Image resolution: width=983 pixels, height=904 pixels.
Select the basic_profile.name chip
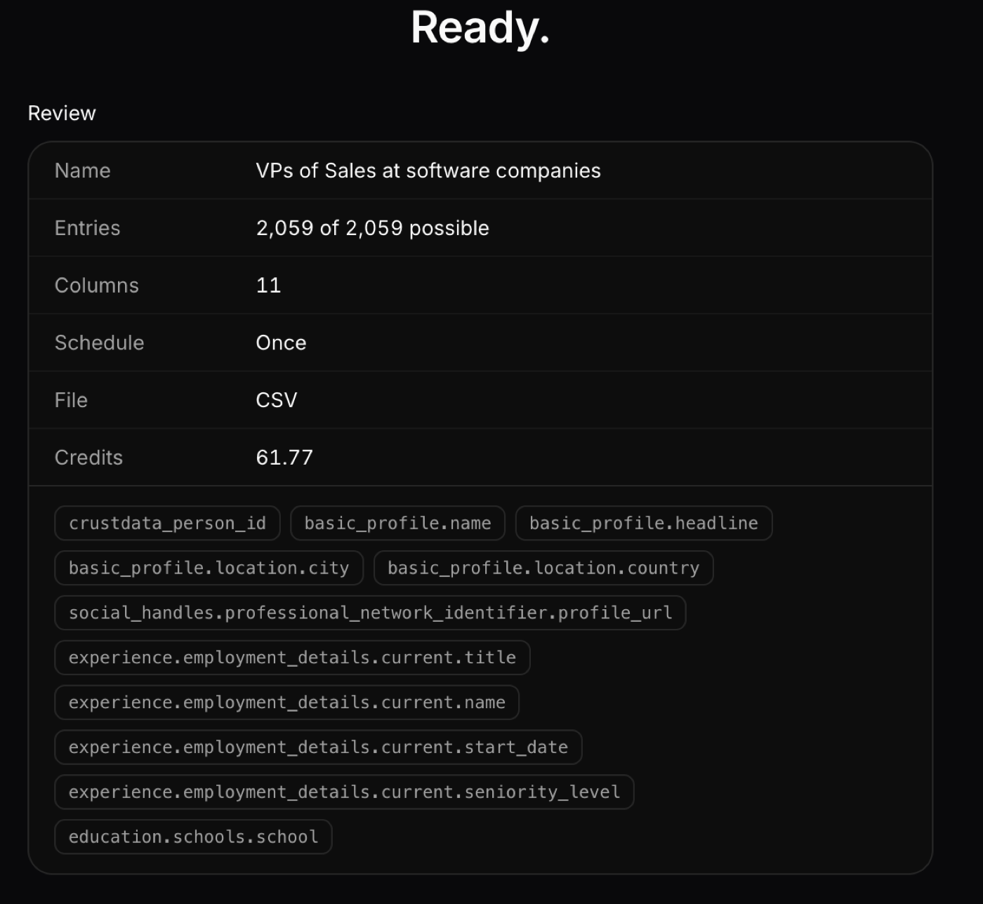click(x=397, y=523)
